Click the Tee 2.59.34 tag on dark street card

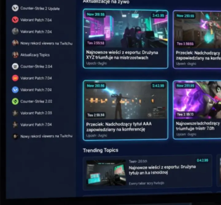pyautogui.click(x=96, y=115)
